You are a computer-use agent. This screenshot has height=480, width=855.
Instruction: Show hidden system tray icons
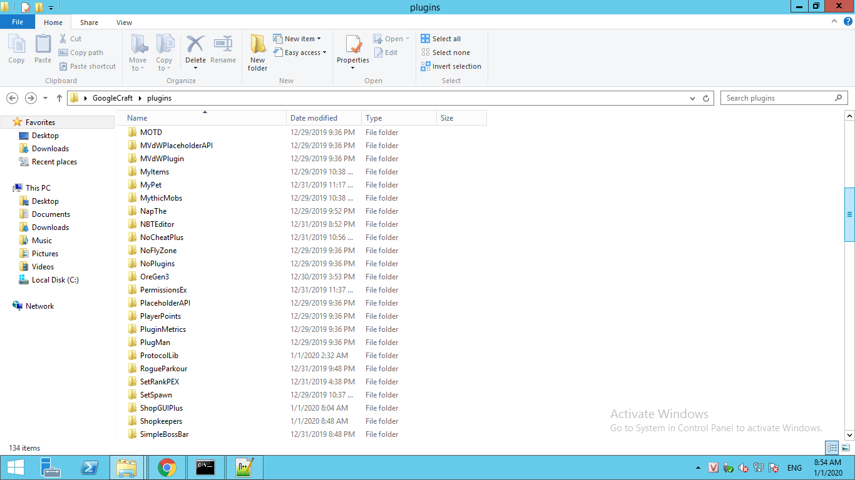pos(698,467)
